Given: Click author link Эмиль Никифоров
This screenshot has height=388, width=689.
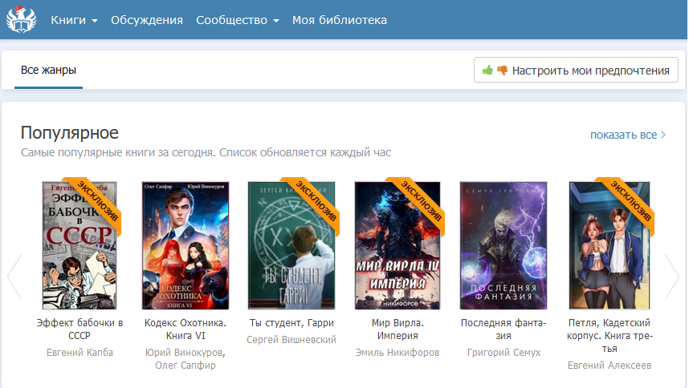Looking at the screenshot, I should tap(397, 353).
